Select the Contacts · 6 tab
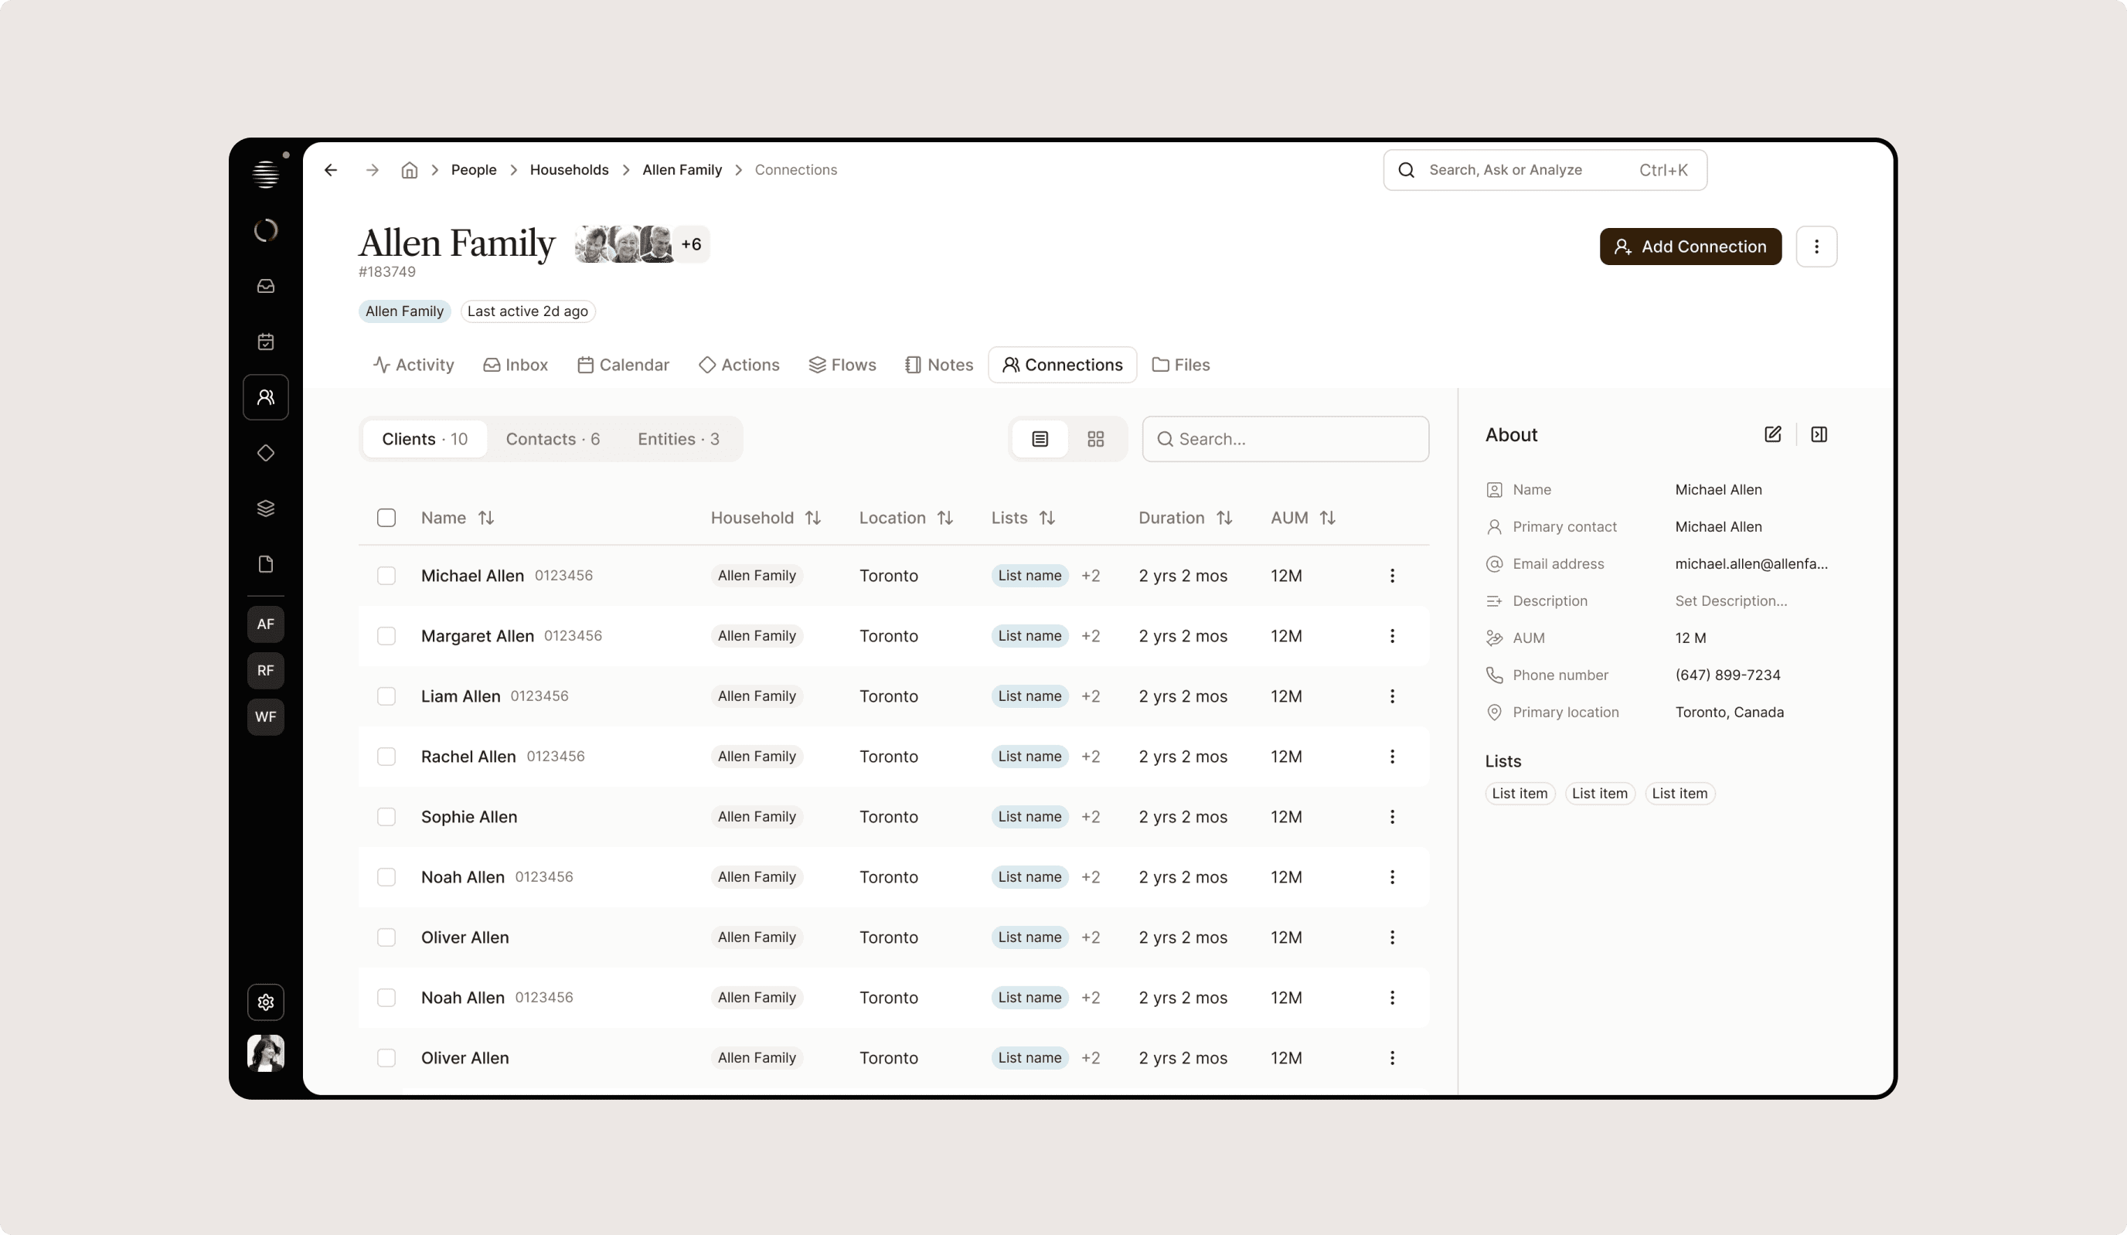The width and height of the screenshot is (2127, 1235). pyautogui.click(x=553, y=439)
